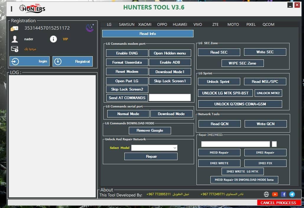Click CANCEL PROGCESS button

coord(279,203)
